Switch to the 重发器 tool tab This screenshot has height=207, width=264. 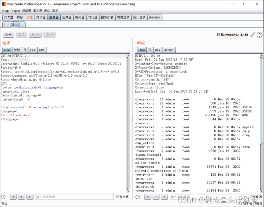pos(54,17)
